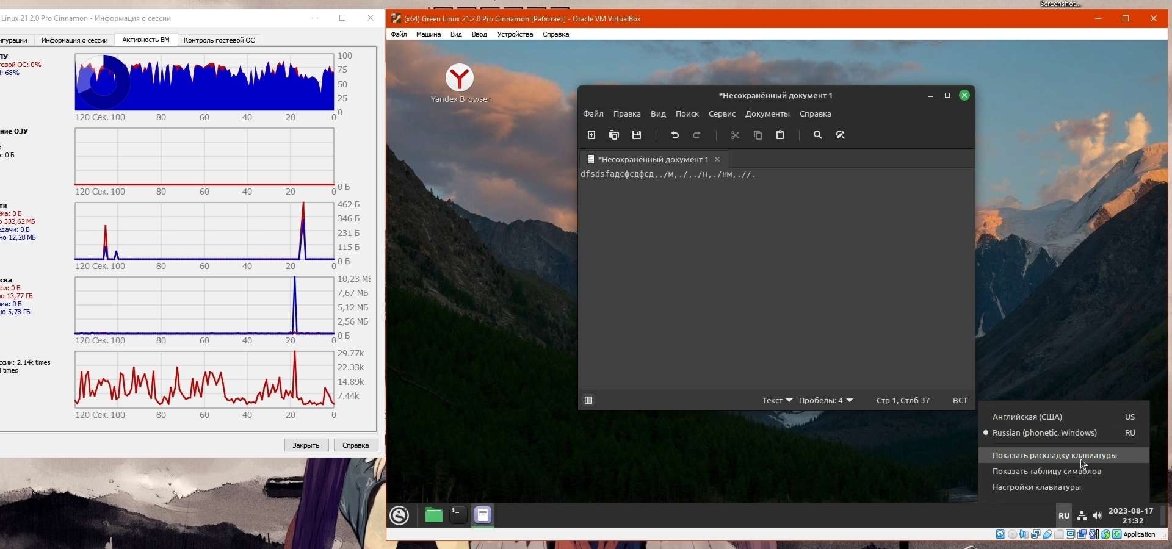Open the VirtualBox Ввод menu
Viewport: 1172px width, 549px height.
coord(480,35)
